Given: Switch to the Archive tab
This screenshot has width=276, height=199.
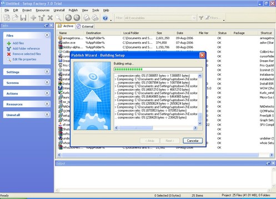Looking at the screenshot, I should click(66, 26).
